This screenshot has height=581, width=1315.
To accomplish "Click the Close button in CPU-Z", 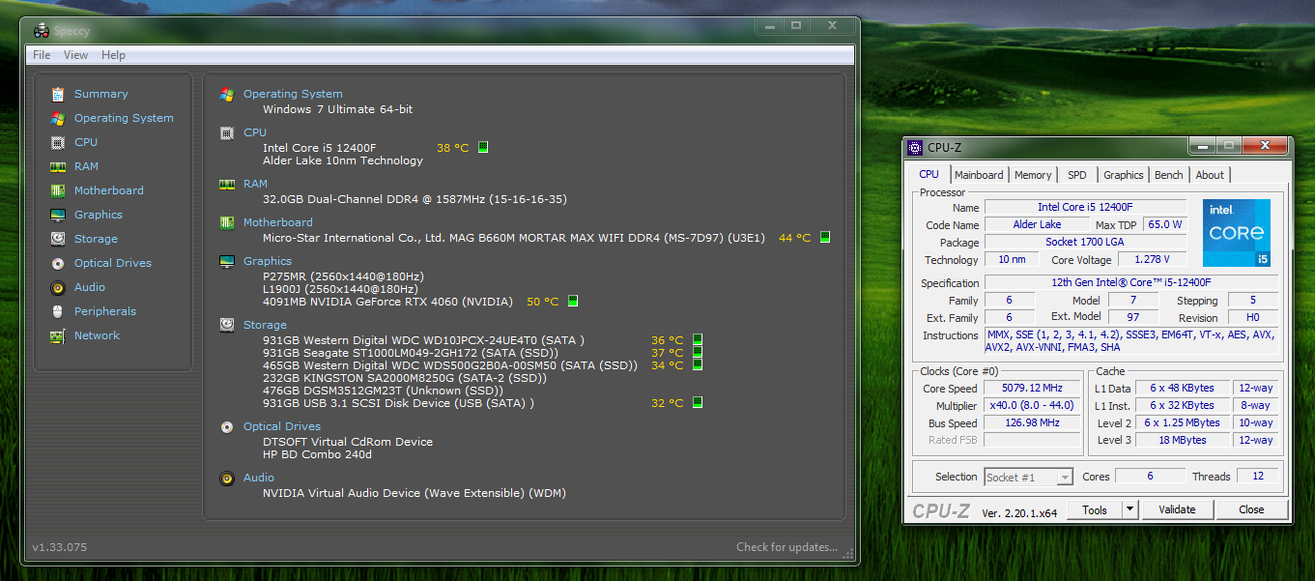I will (x=1251, y=509).
